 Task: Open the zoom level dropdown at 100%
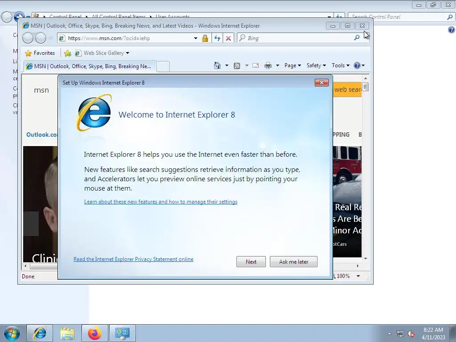tap(358, 276)
